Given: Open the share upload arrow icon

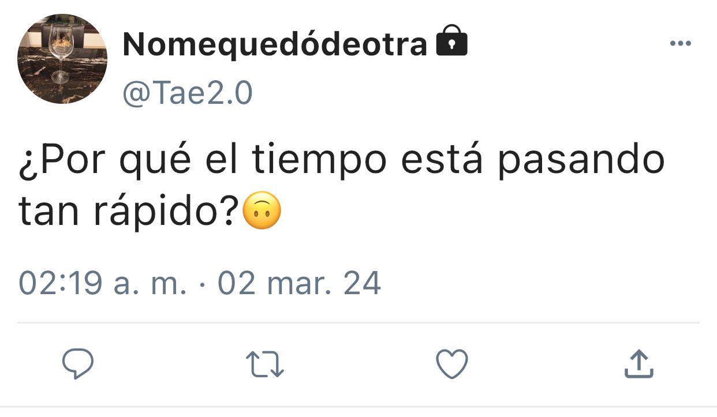Looking at the screenshot, I should [x=639, y=364].
